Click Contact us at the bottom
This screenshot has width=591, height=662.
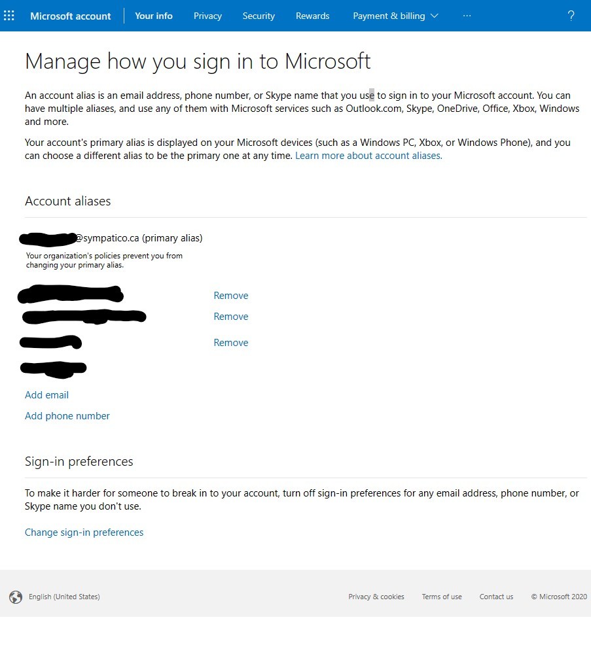coord(496,597)
